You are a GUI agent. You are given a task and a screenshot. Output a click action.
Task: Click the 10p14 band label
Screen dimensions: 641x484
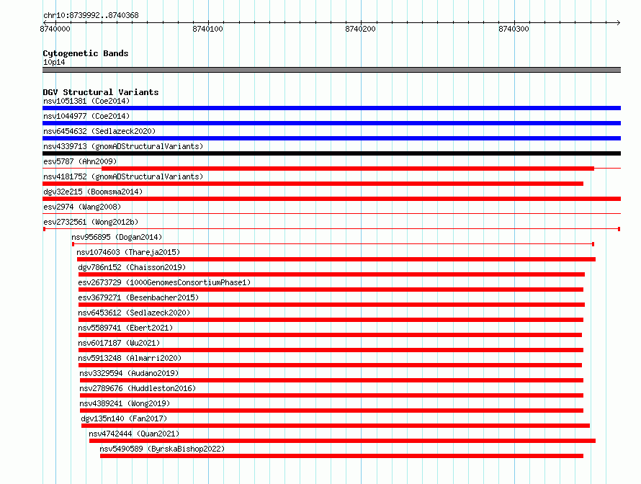pyautogui.click(x=54, y=62)
